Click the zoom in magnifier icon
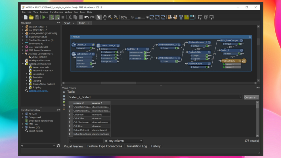This screenshot has height=158, width=281. click(x=110, y=17)
